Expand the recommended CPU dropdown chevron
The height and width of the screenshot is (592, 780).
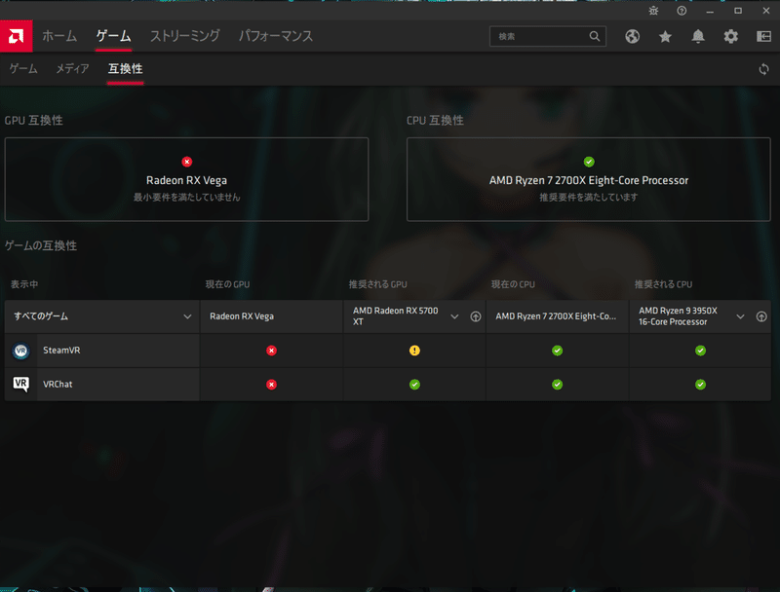(742, 316)
